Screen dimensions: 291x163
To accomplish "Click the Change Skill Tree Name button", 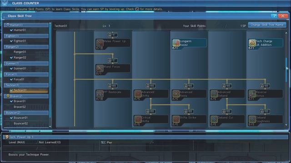I will pos(267,25).
